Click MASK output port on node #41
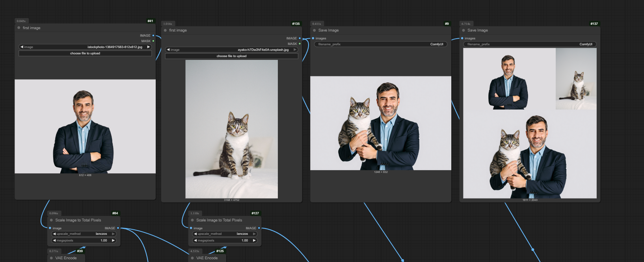 [x=153, y=41]
